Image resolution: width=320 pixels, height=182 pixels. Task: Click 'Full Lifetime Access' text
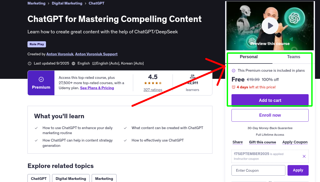270,135
